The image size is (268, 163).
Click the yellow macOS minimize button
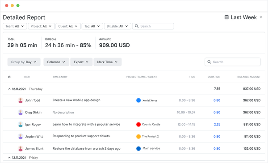(x=12, y=5)
